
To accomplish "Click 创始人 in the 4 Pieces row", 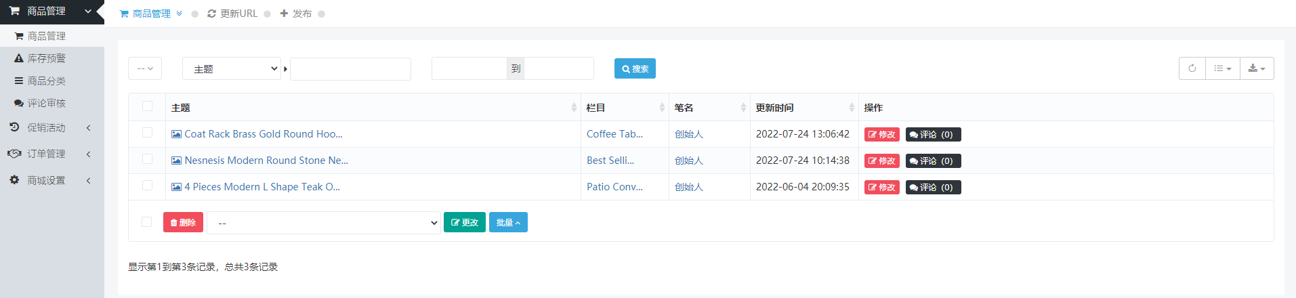I will click(x=689, y=187).
